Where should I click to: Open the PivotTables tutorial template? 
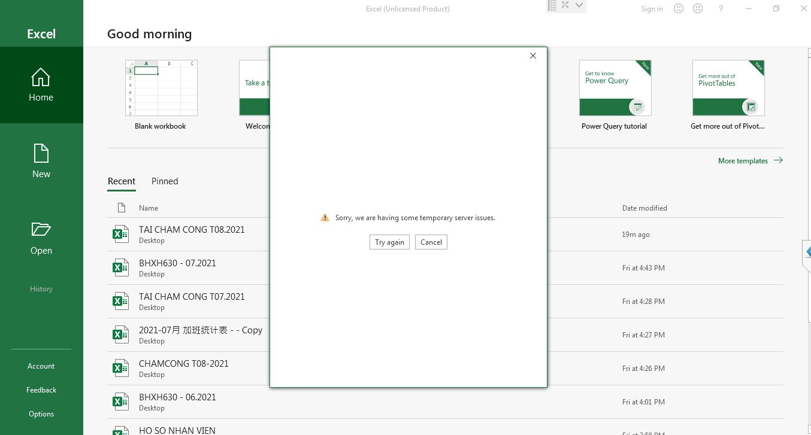click(728, 95)
